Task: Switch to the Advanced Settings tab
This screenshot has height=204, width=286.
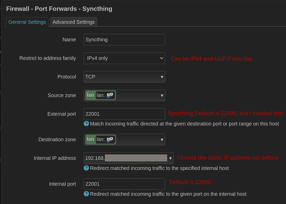Action: 74,22
